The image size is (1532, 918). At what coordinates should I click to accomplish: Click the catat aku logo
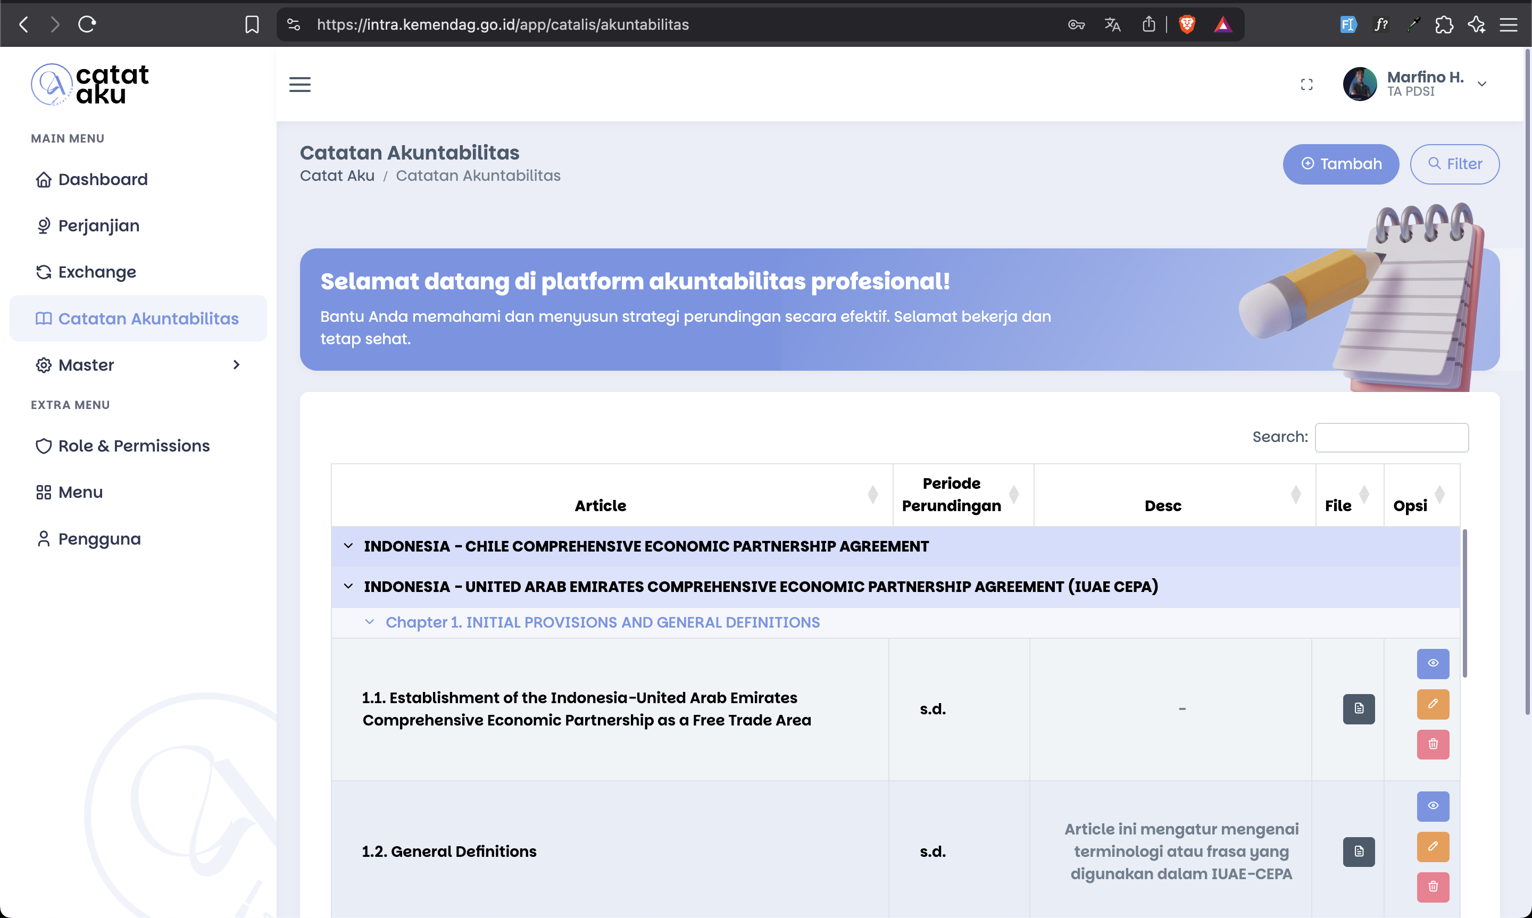(90, 84)
